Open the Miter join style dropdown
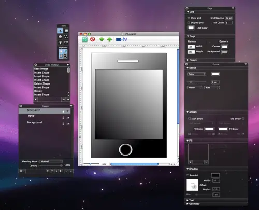Viewport: 259px width, 210px height. click(x=194, y=87)
